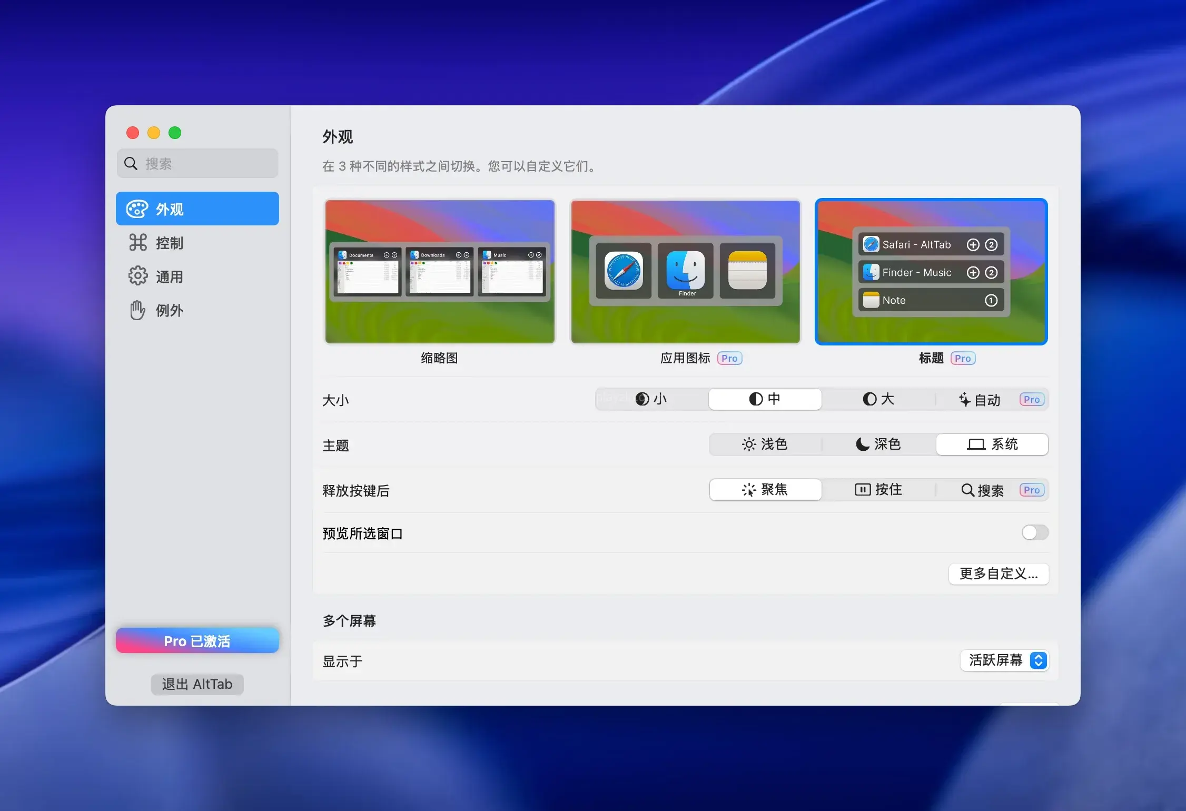Click the Pro 已激活 button
Screen dimensions: 1186x811
click(197, 640)
